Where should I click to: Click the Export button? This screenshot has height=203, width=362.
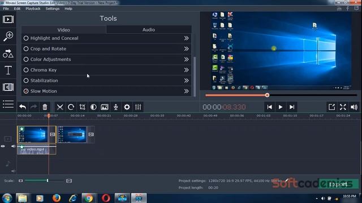coord(338,184)
